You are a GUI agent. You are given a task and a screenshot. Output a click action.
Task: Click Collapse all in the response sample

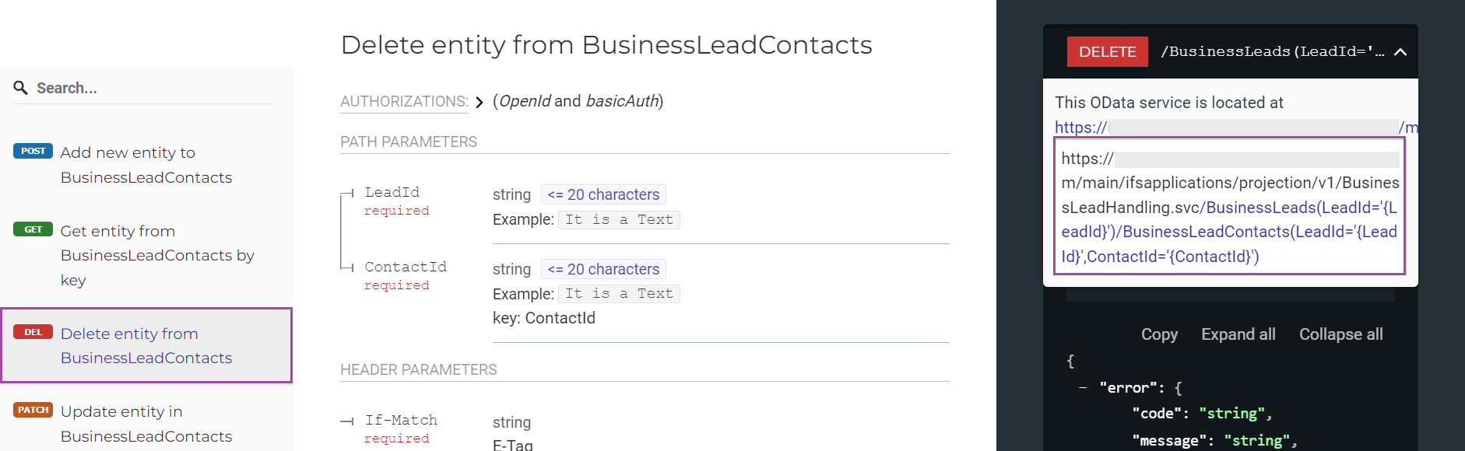(x=1340, y=334)
